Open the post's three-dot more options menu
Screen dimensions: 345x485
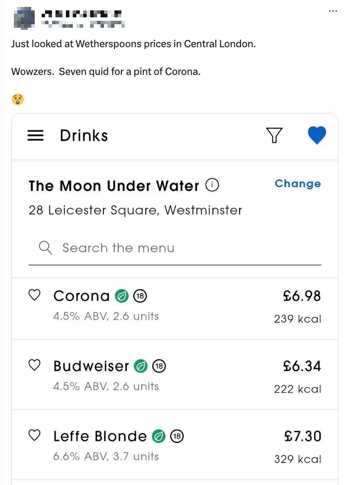[333, 11]
